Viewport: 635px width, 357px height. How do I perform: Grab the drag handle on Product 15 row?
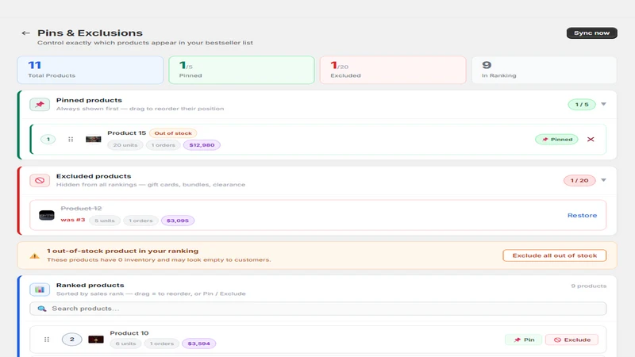(71, 140)
